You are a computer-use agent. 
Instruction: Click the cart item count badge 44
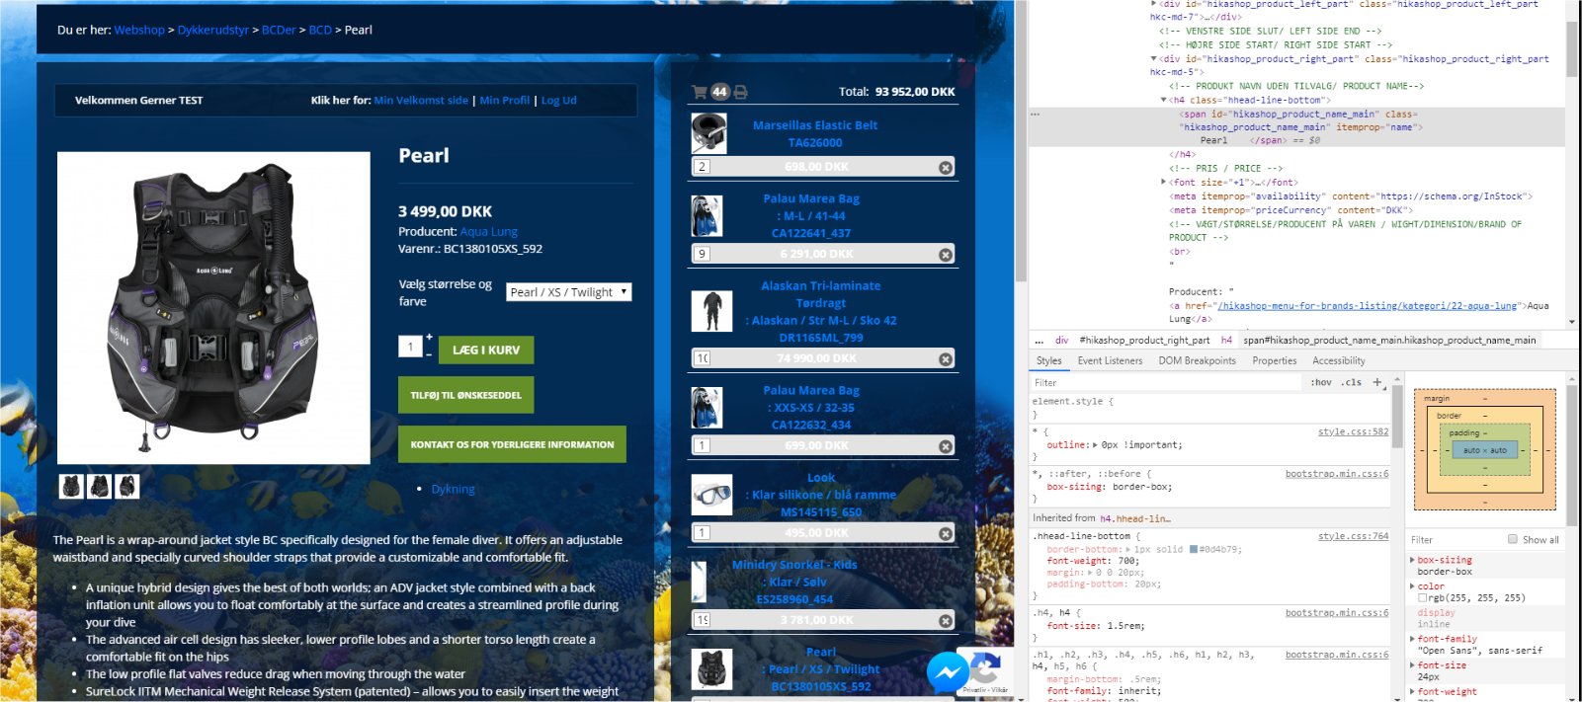coord(719,92)
